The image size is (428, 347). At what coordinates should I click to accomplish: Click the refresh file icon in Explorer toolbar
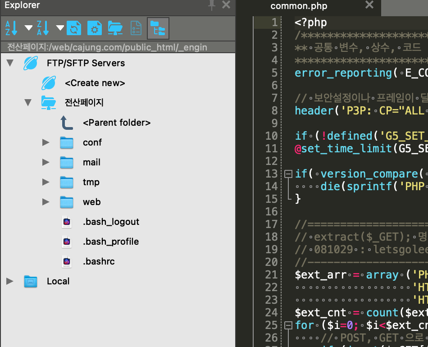(74, 28)
